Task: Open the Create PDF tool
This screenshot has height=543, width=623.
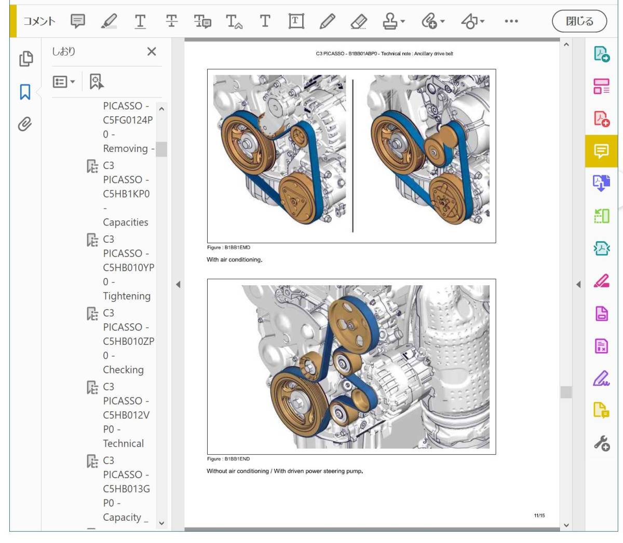Action: pyautogui.click(x=601, y=118)
